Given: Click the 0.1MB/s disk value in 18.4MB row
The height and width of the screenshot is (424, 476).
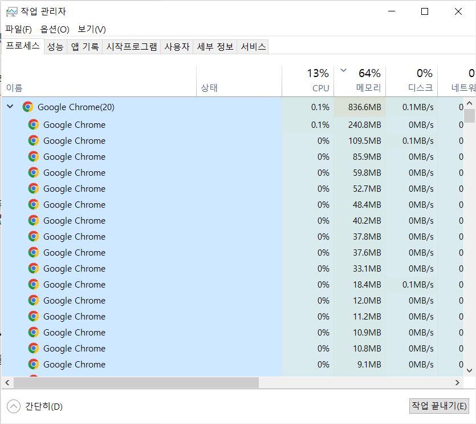Looking at the screenshot, I should [418, 285].
